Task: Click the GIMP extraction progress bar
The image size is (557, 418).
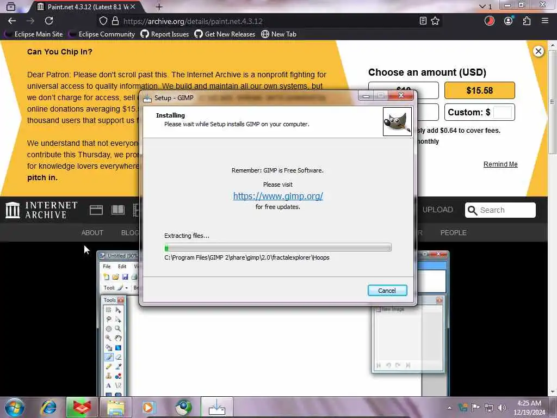Action: point(278,248)
